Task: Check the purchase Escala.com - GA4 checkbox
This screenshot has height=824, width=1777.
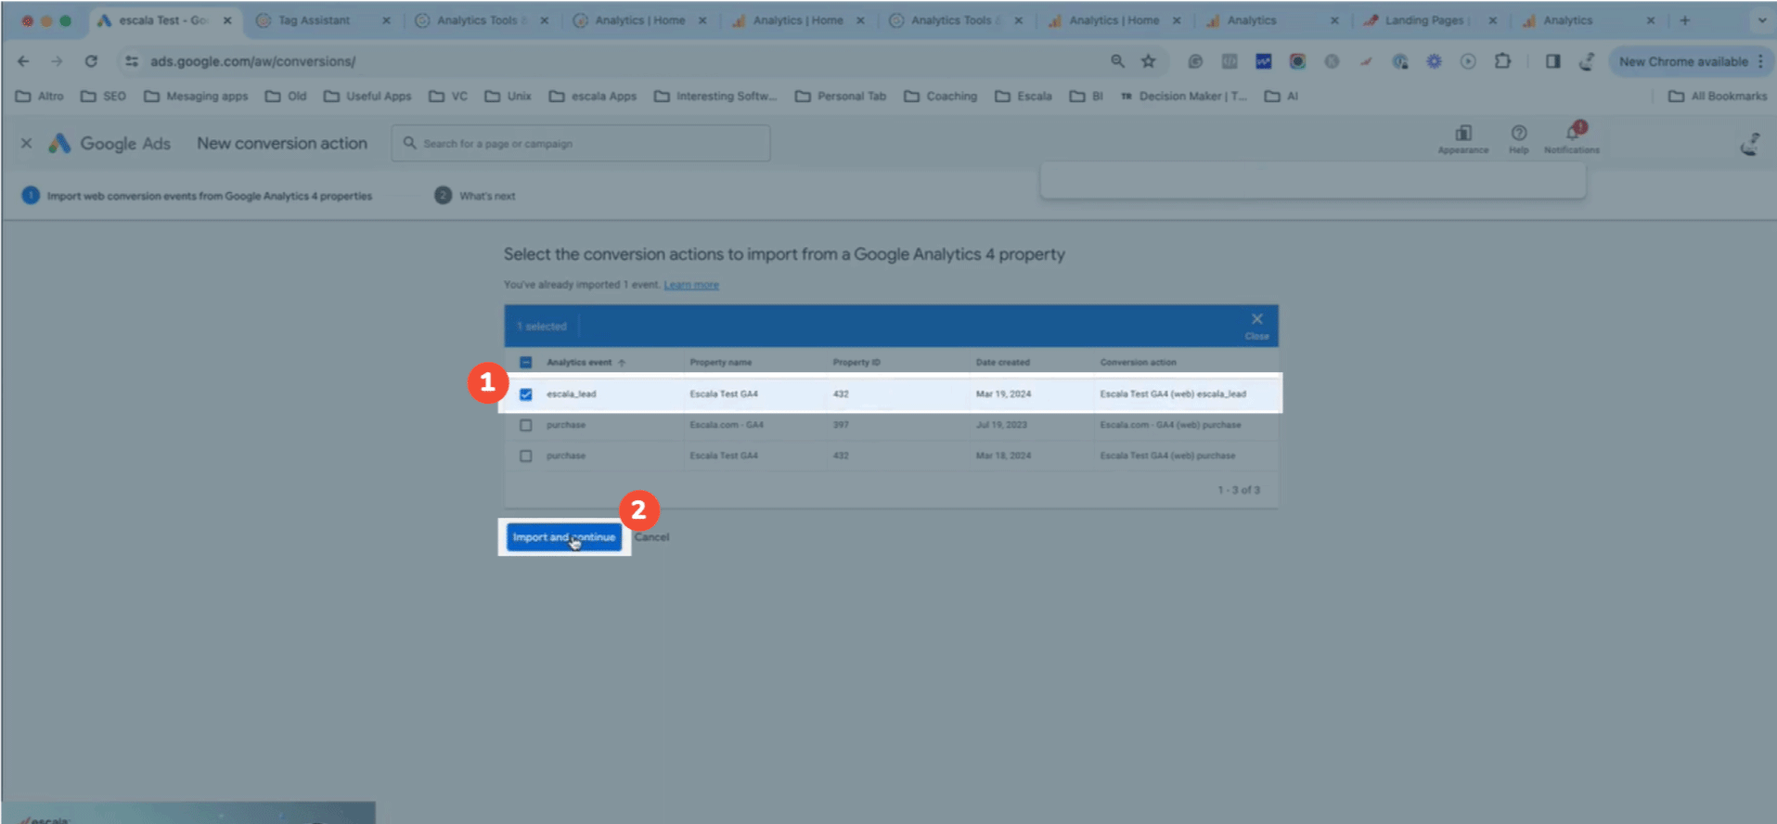Action: click(x=526, y=425)
